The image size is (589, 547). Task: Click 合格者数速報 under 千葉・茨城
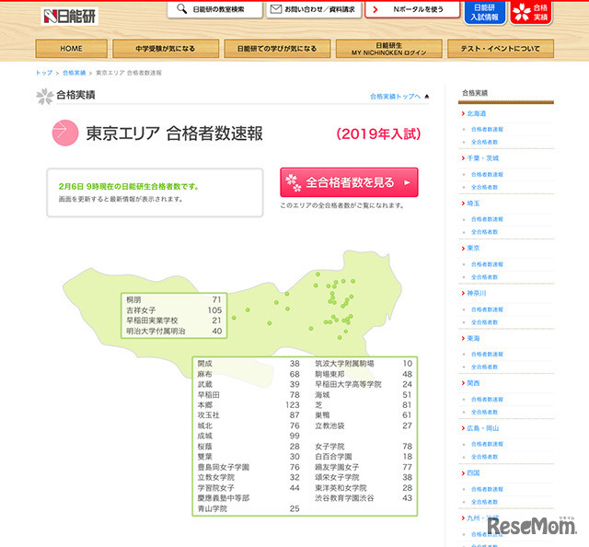[487, 174]
